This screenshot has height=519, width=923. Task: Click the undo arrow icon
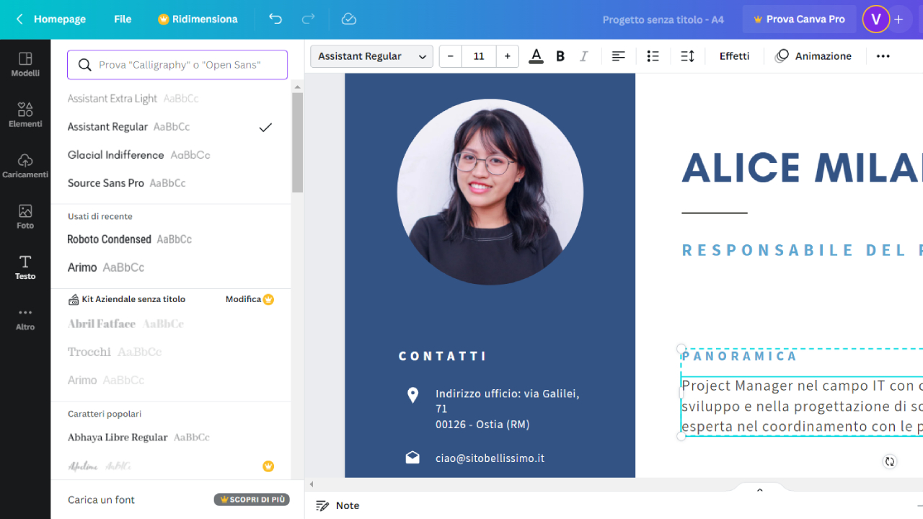pos(275,19)
